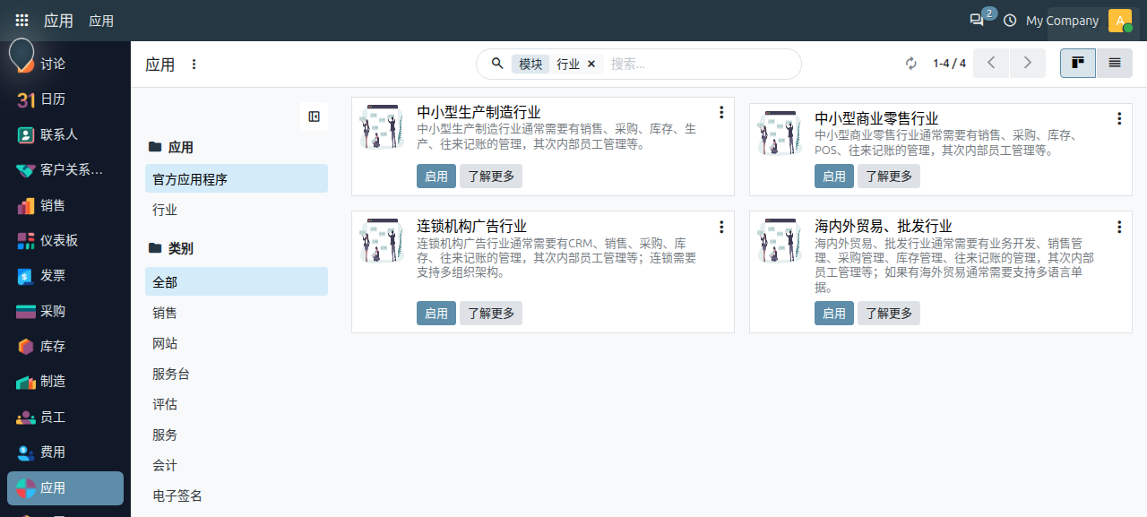Open the main apps grid menu
The width and height of the screenshot is (1147, 517).
pos(22,21)
